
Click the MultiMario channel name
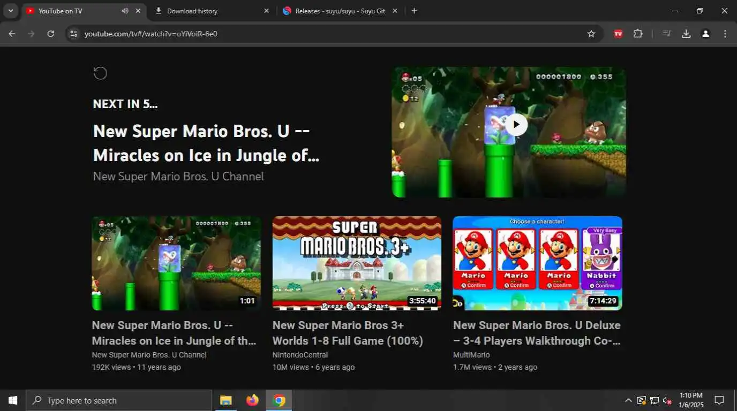471,355
